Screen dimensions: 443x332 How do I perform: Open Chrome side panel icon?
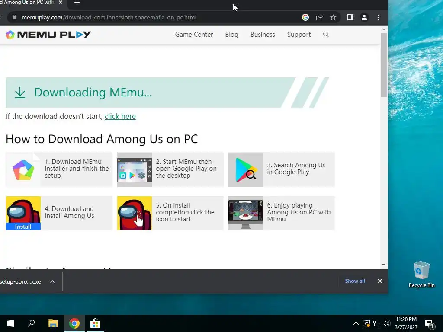coord(350,17)
